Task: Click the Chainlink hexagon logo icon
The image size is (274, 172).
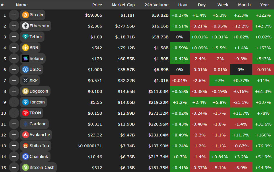Action: click(x=25, y=157)
